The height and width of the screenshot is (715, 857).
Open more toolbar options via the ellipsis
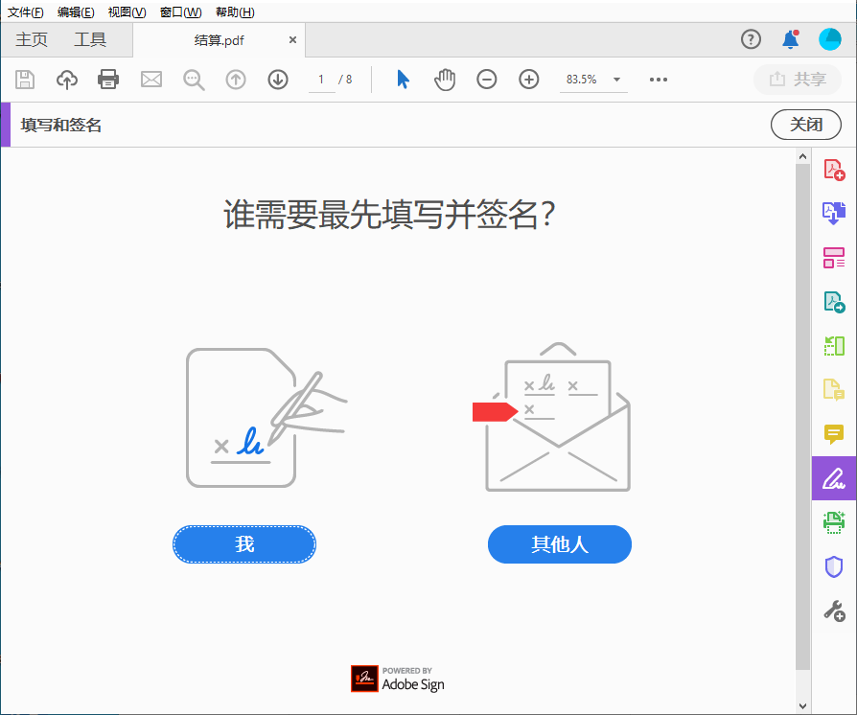pyautogui.click(x=658, y=80)
